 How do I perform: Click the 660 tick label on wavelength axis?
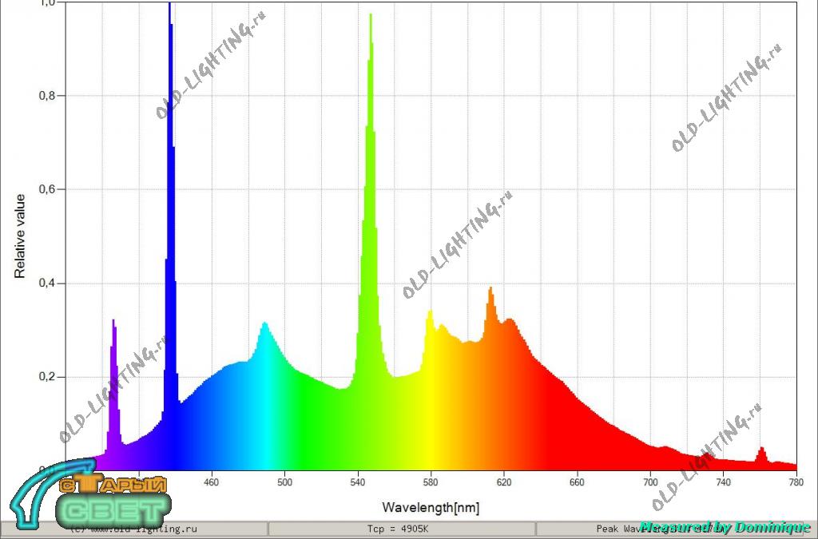tap(577, 482)
